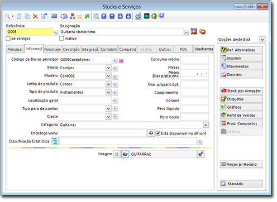Switch to the Principal tab
Viewport: 277px width, 202px height.
(15, 49)
